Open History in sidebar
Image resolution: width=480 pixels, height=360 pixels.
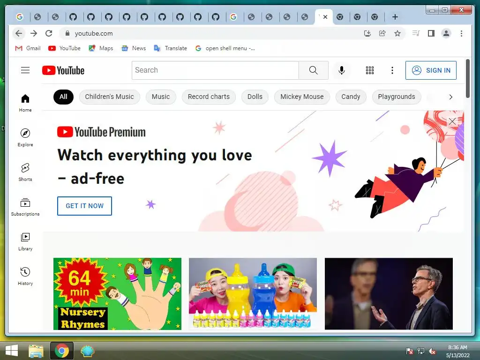click(25, 276)
